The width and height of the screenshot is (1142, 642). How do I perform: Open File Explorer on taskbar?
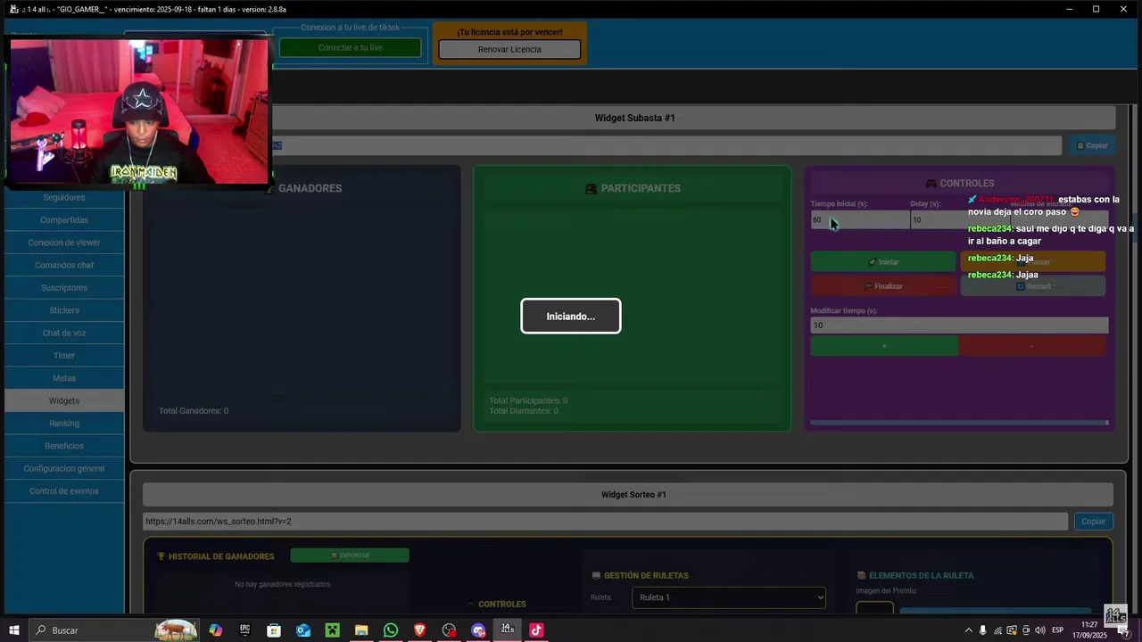[361, 630]
